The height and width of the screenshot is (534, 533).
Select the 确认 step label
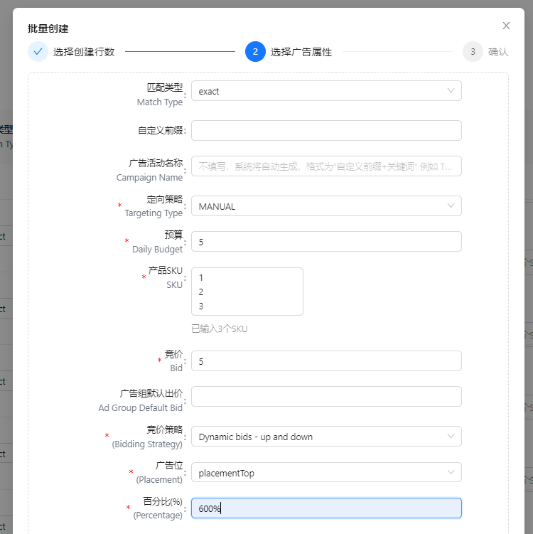(498, 52)
